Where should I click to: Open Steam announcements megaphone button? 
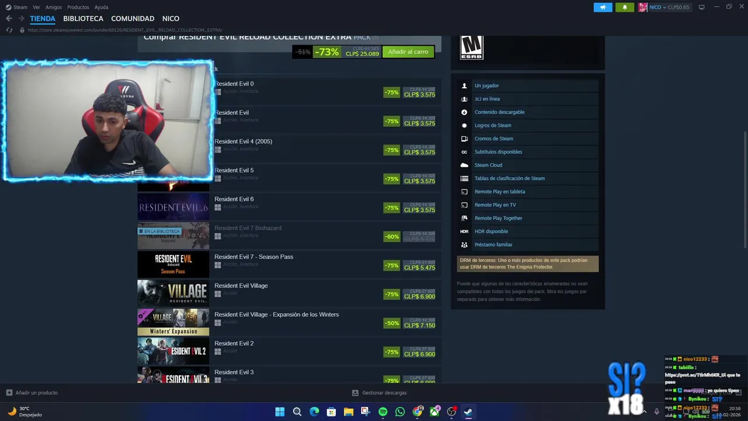point(603,7)
